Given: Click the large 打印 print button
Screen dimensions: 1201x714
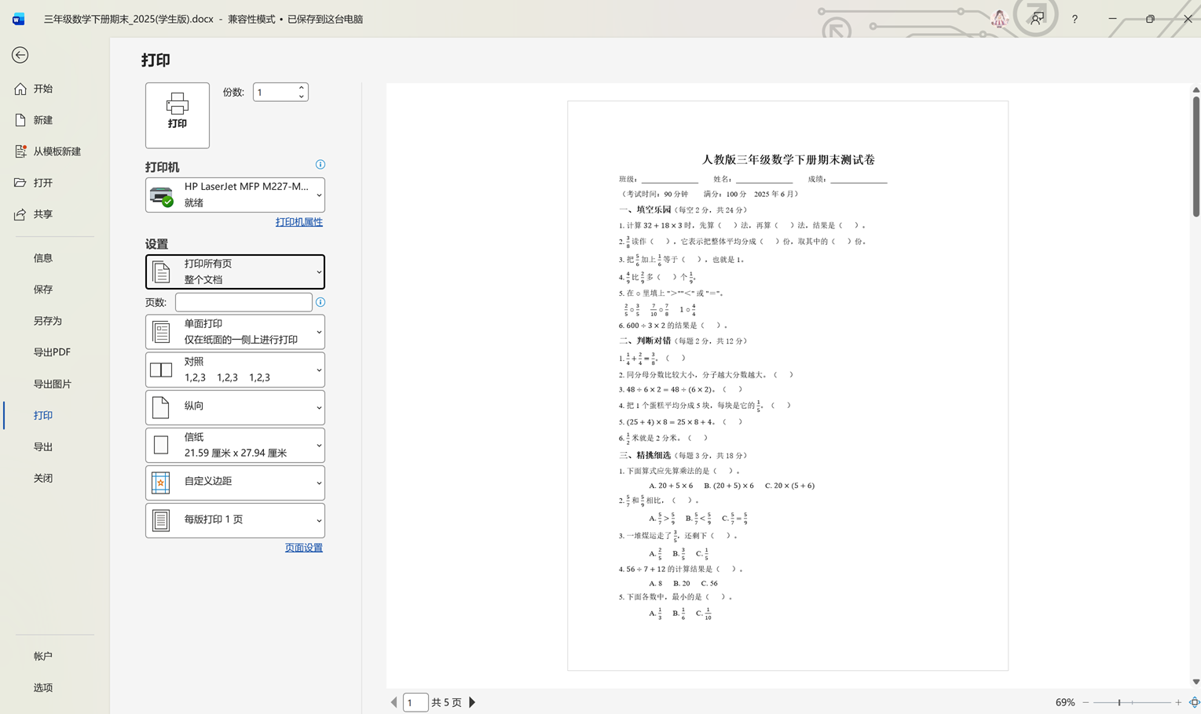Looking at the screenshot, I should [x=178, y=115].
